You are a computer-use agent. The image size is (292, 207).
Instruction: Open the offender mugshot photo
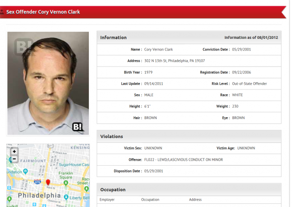pyautogui.click(x=48, y=83)
